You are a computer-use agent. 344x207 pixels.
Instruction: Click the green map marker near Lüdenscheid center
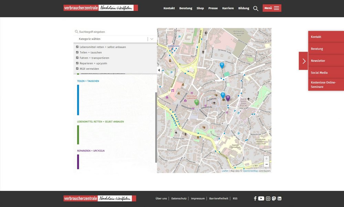coord(196,102)
